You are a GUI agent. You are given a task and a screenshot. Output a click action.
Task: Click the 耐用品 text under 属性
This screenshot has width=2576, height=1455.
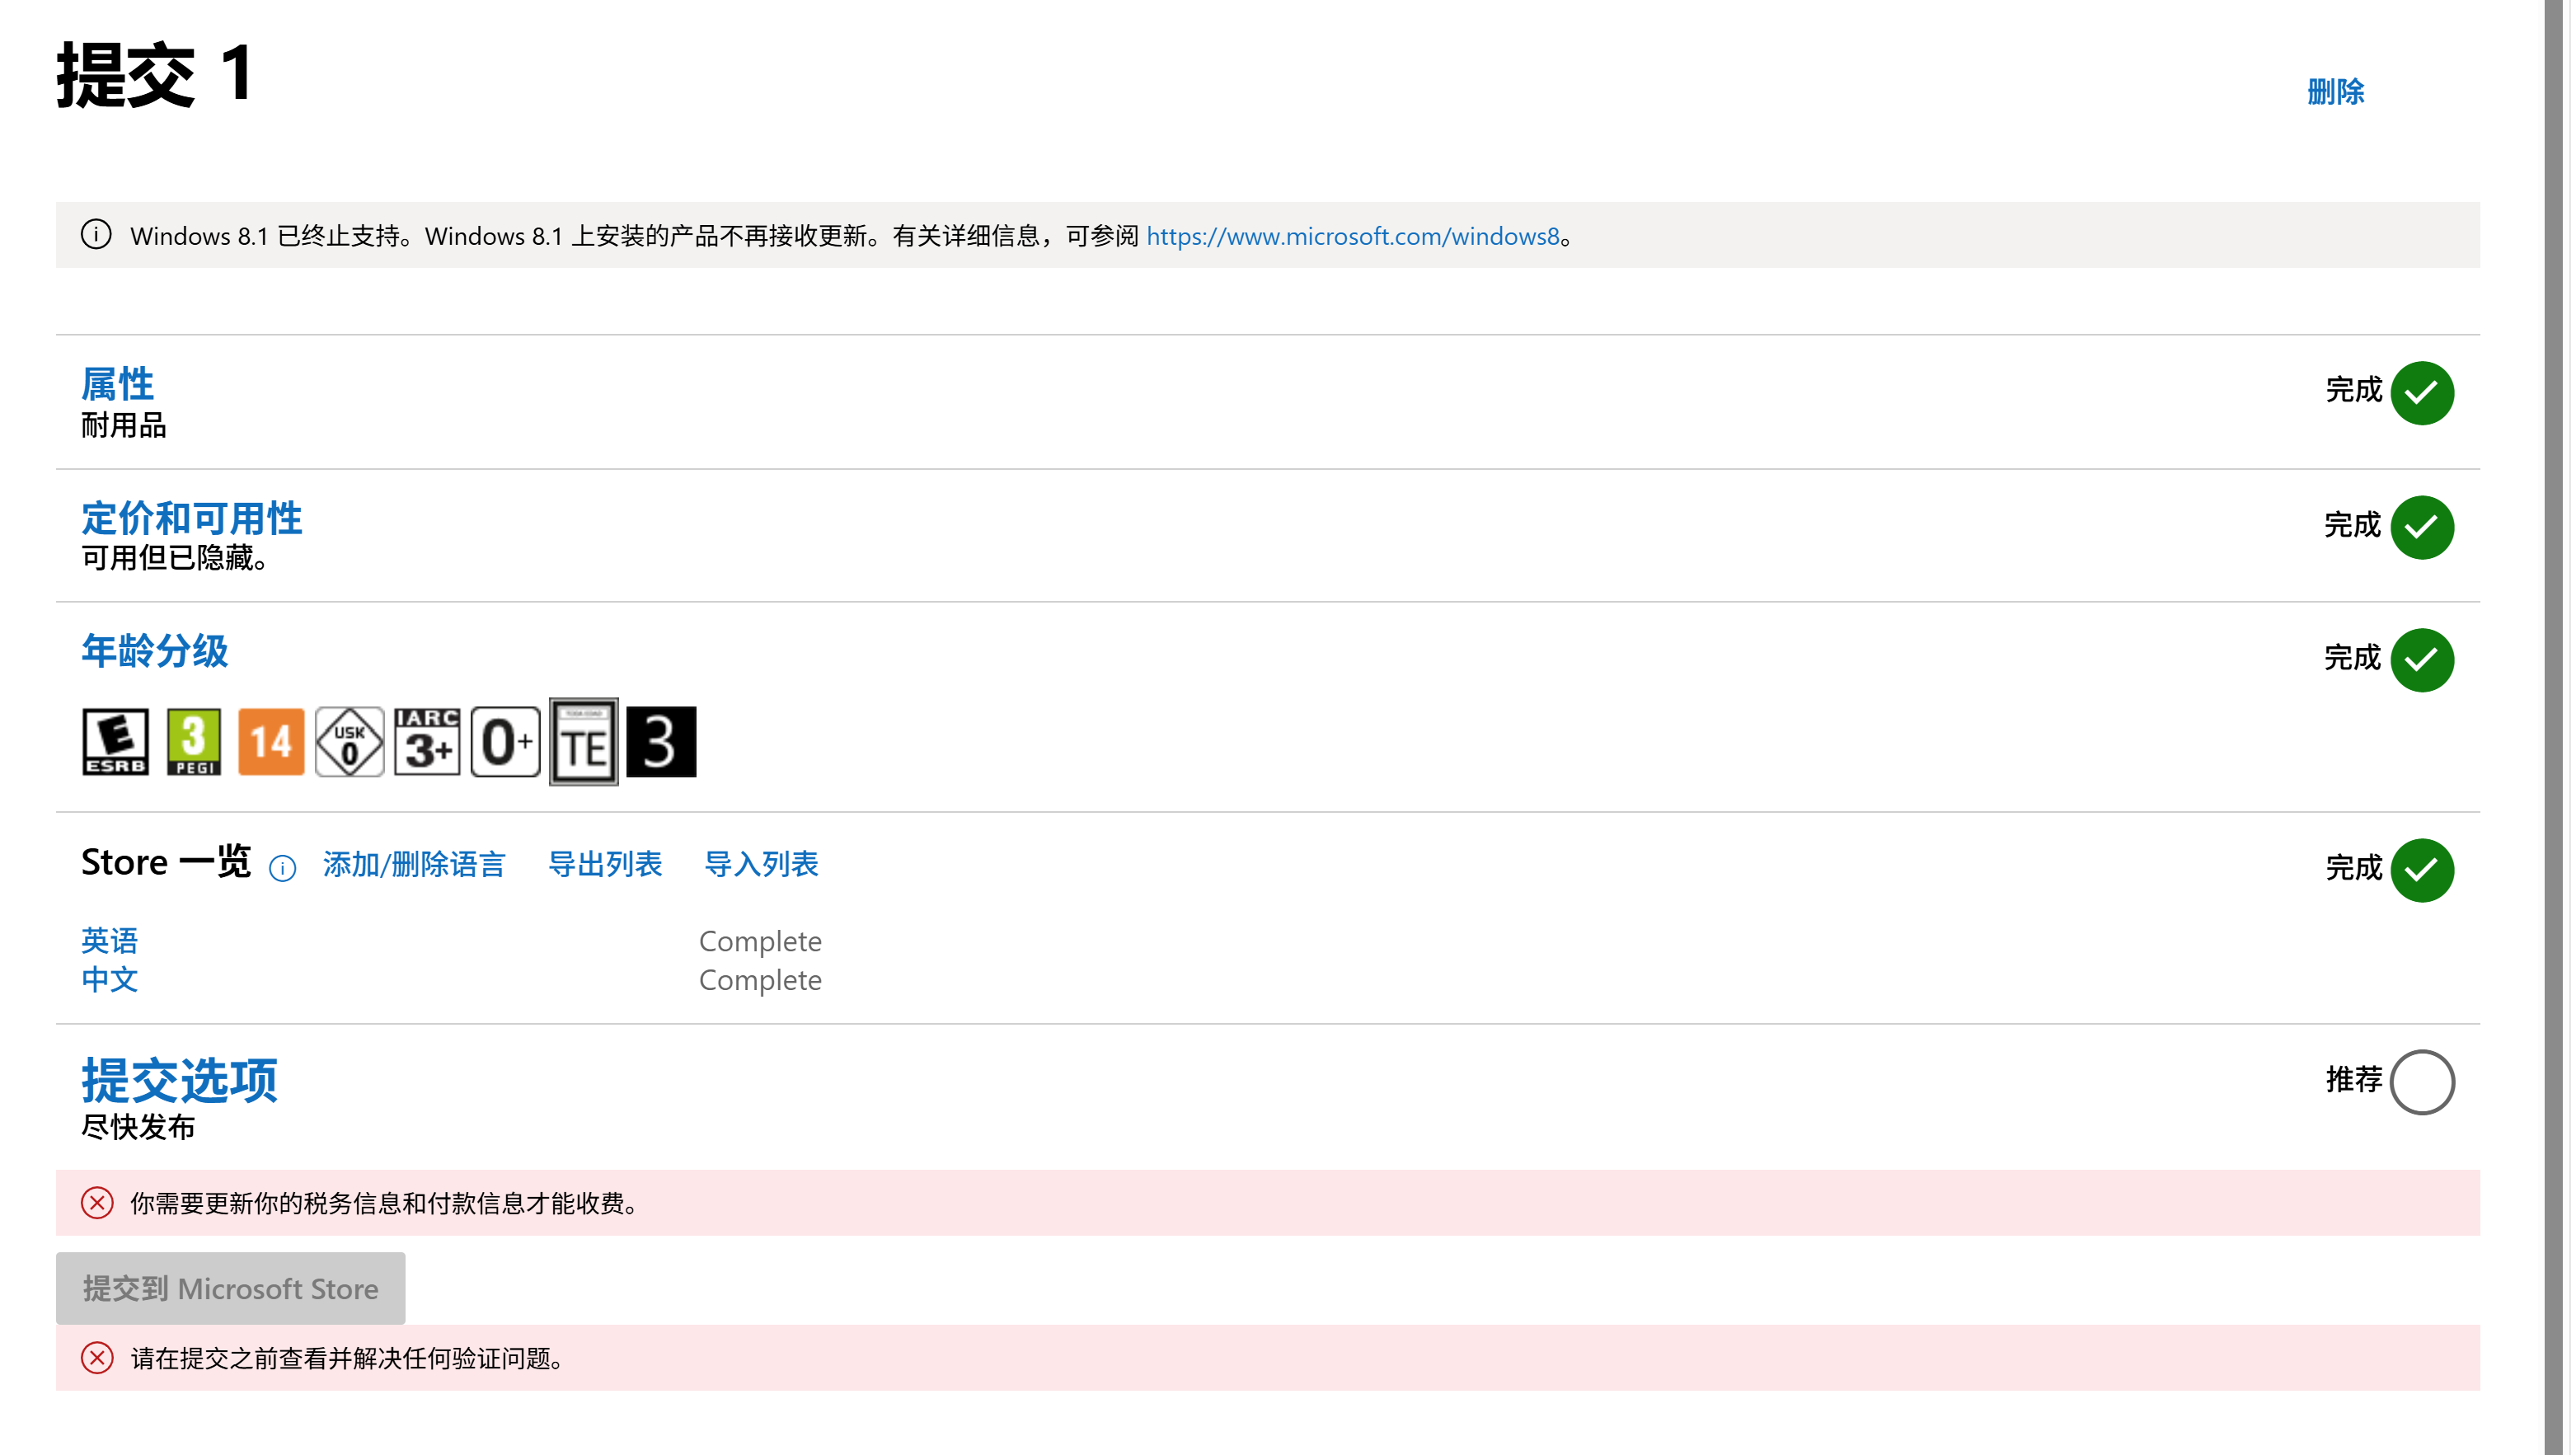pos(123,426)
